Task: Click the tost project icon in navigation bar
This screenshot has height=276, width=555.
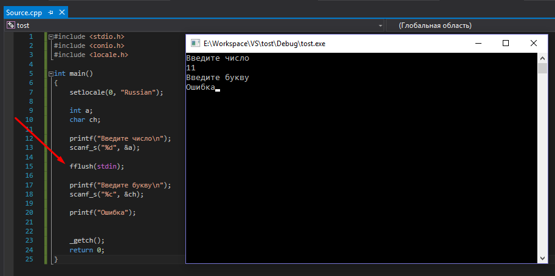Action: (12, 25)
